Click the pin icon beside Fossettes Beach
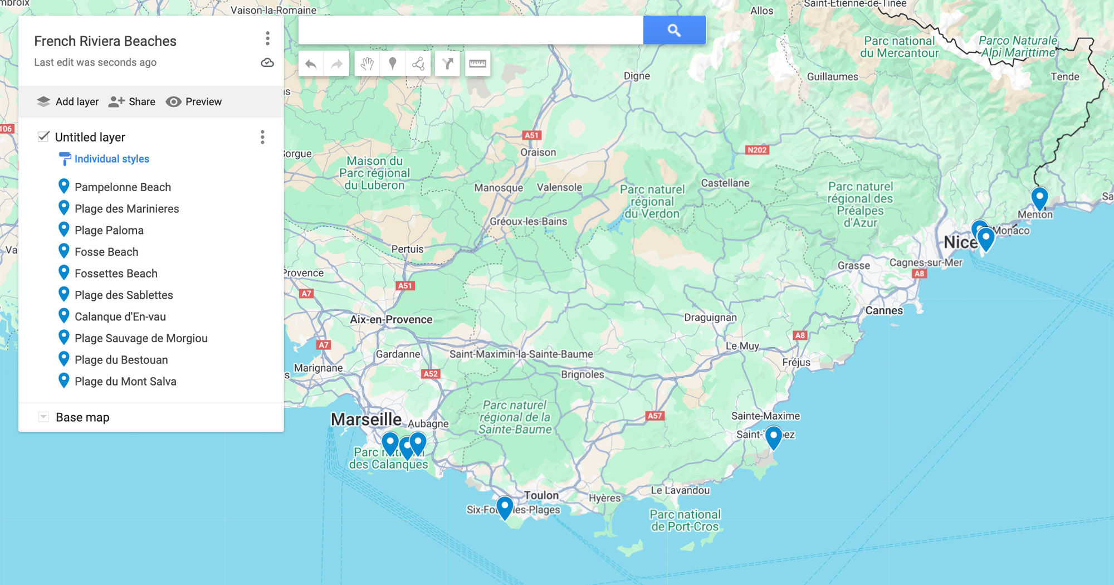 pyautogui.click(x=64, y=272)
